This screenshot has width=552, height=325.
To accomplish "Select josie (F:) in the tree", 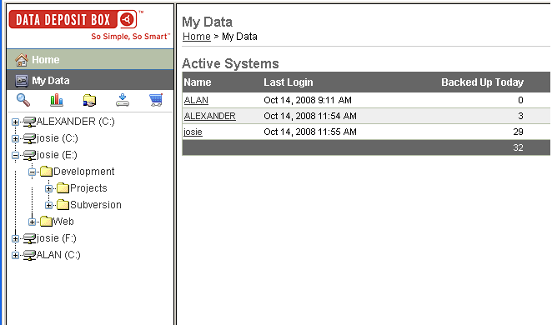I will click(x=57, y=238).
